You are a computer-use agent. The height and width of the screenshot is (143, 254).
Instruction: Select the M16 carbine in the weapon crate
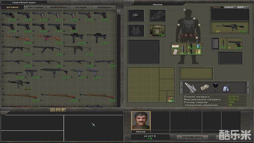click(x=16, y=84)
